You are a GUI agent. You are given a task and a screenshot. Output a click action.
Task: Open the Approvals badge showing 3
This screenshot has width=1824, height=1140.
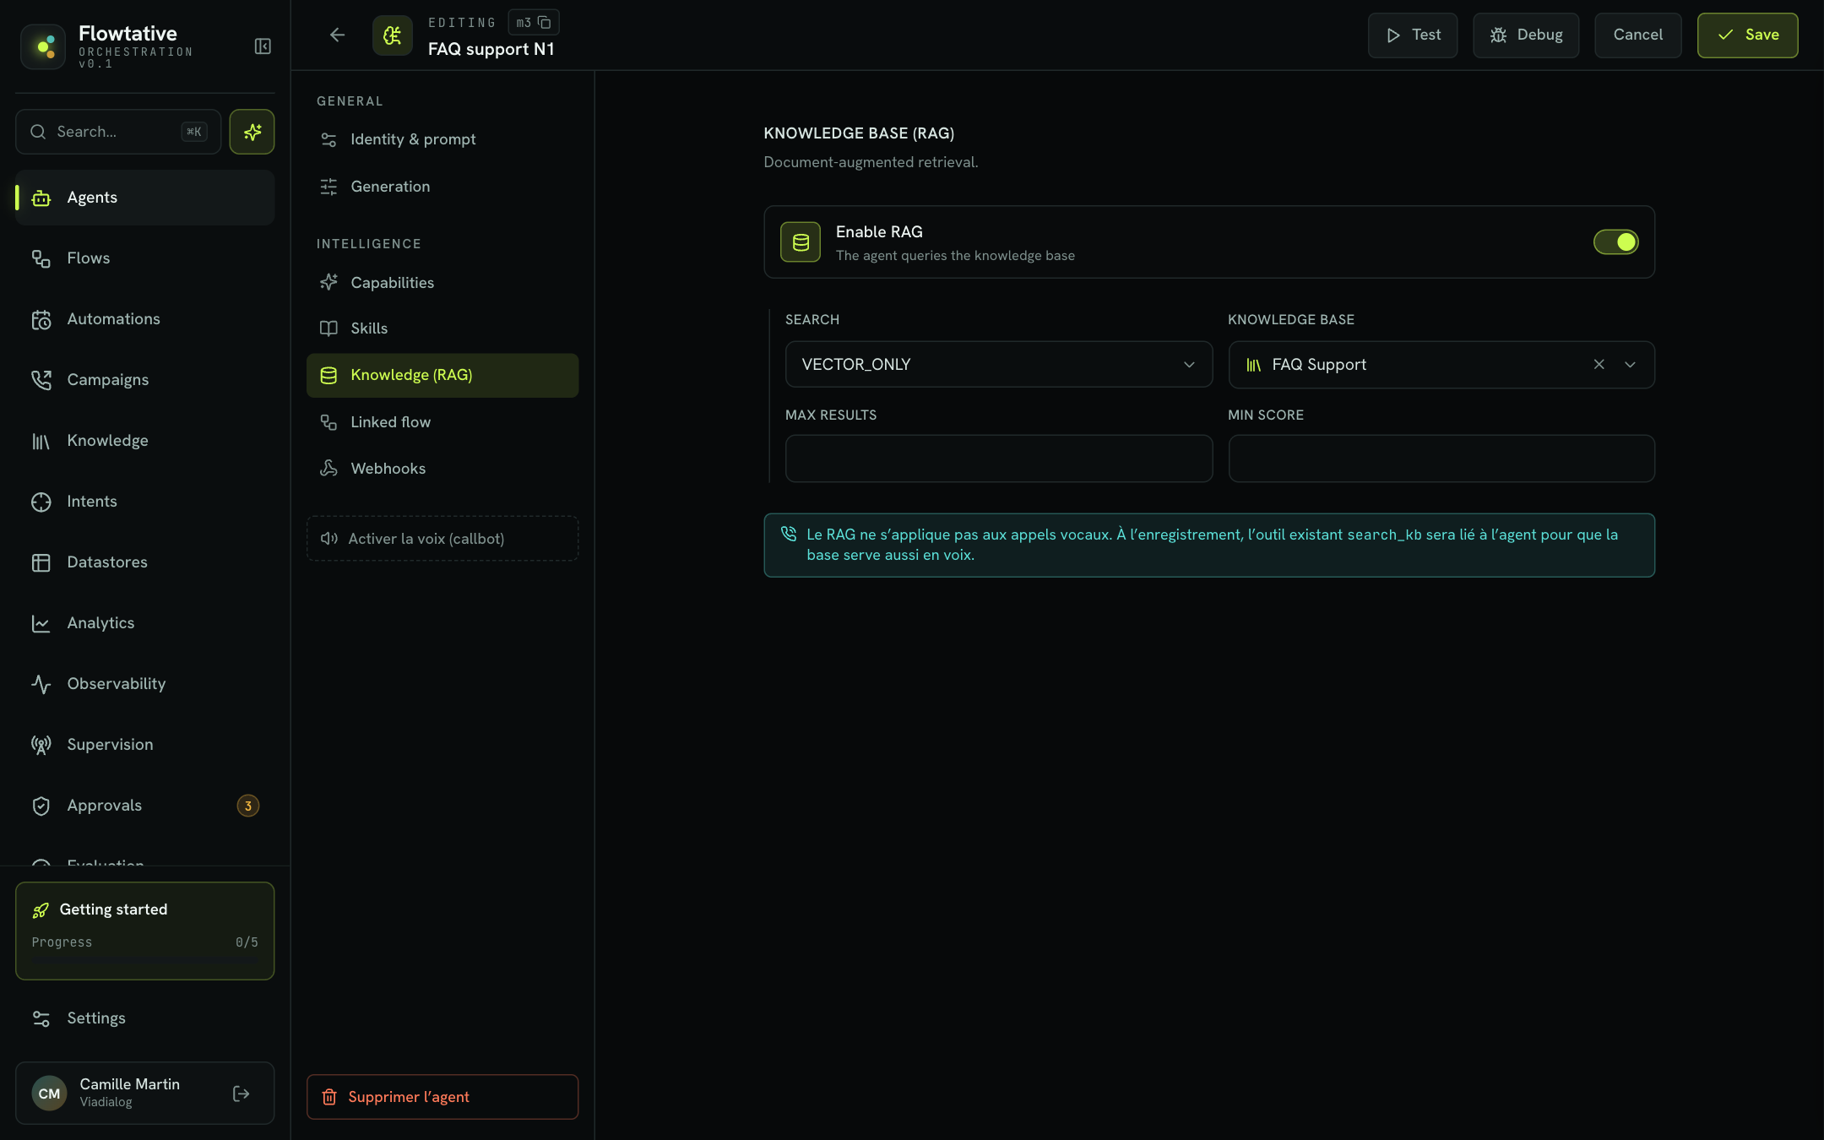tap(247, 806)
